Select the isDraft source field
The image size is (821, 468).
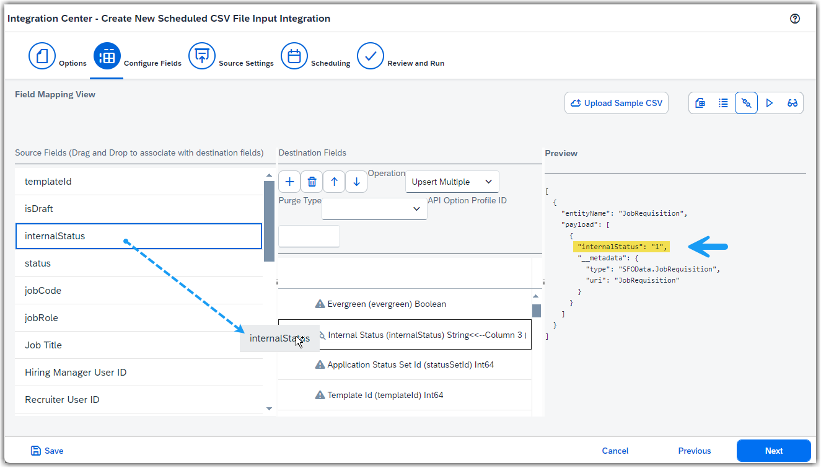point(139,209)
